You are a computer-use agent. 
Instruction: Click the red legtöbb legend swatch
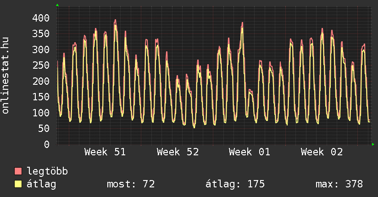coord(18,171)
